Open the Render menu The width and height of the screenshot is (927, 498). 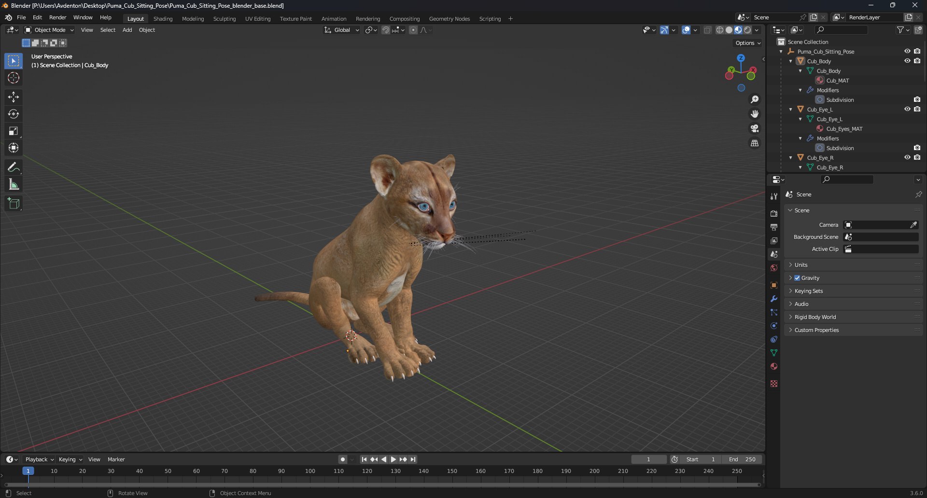coord(57,17)
